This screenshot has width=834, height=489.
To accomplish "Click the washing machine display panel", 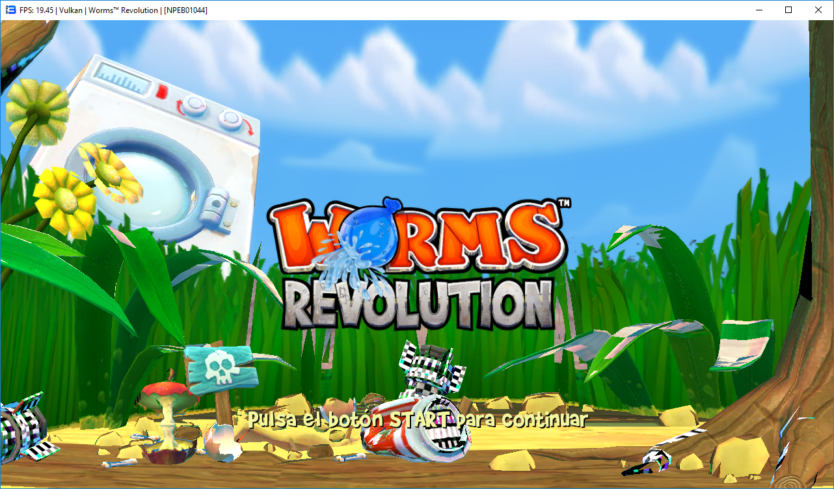I will point(124,77).
